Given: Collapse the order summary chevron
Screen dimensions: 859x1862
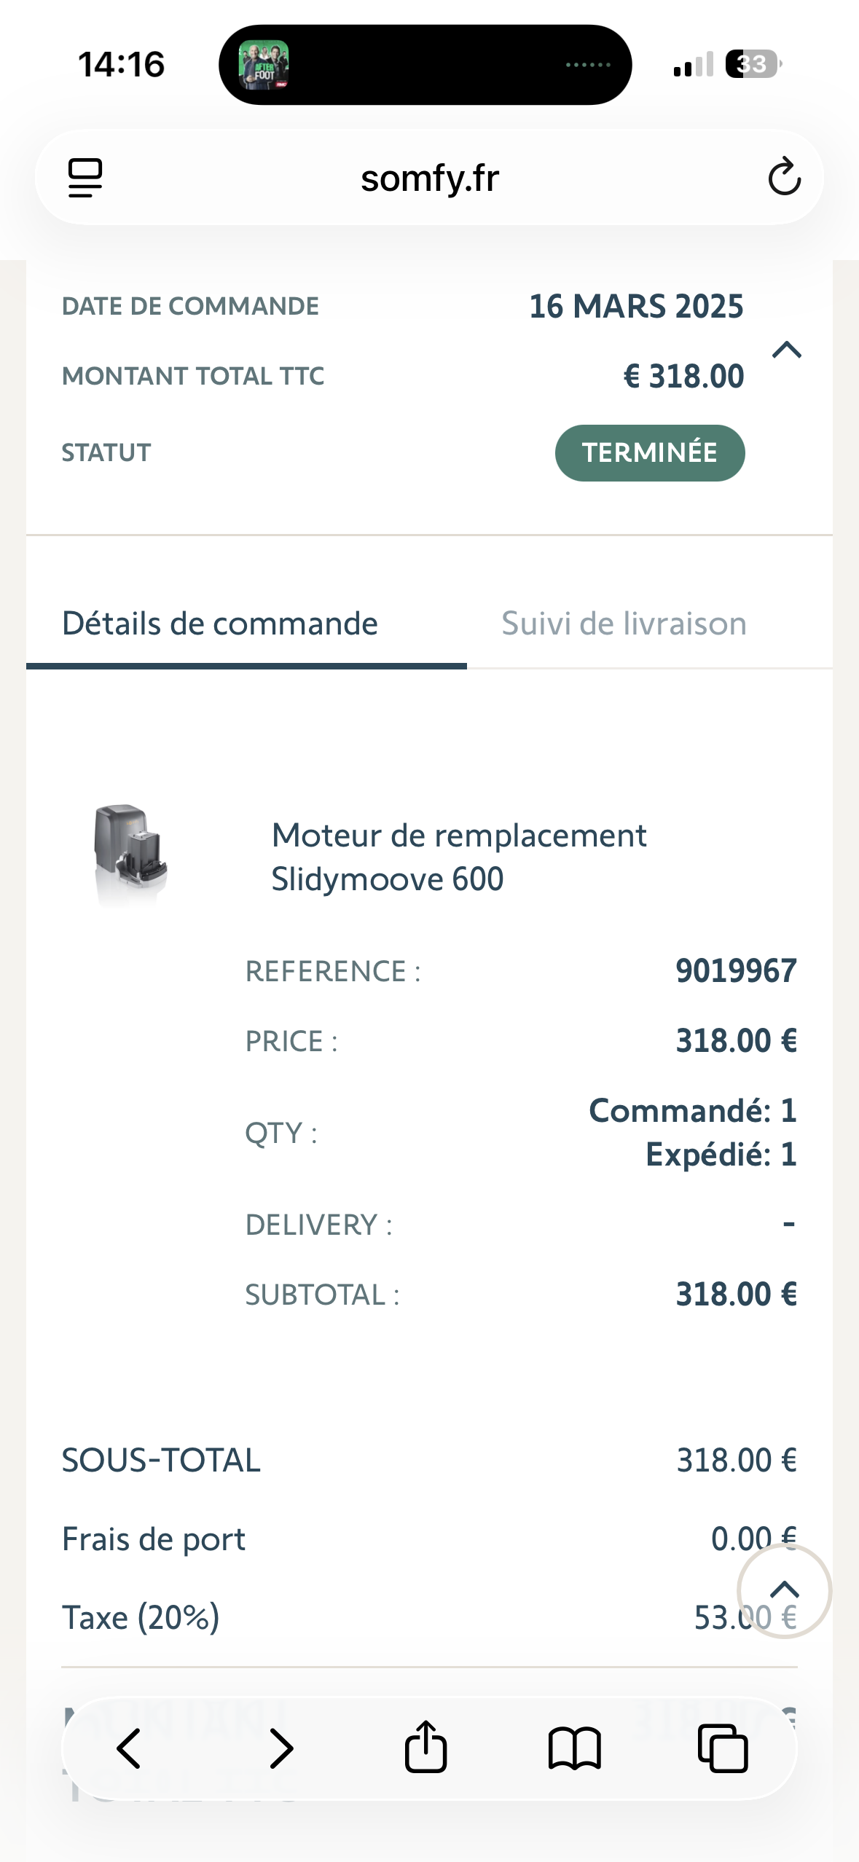Looking at the screenshot, I should (786, 350).
